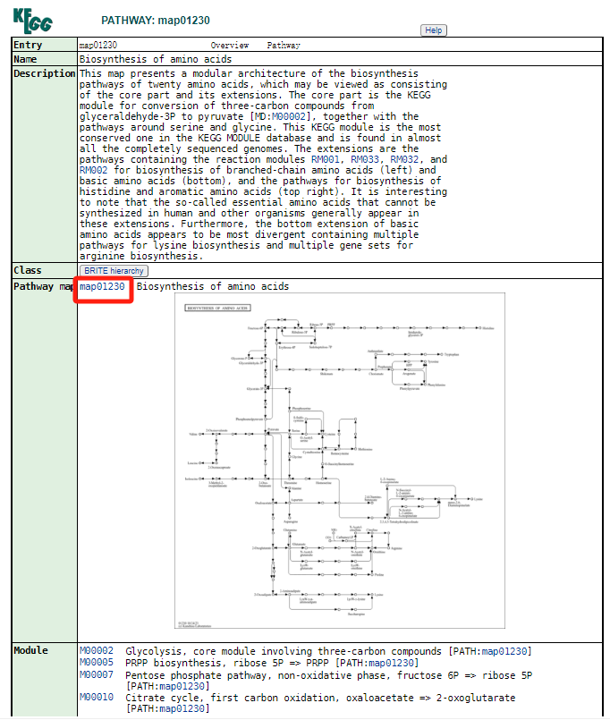The height and width of the screenshot is (720, 610).
Task: Open the map01230 link in the Pathway map row
Action: pyautogui.click(x=102, y=286)
